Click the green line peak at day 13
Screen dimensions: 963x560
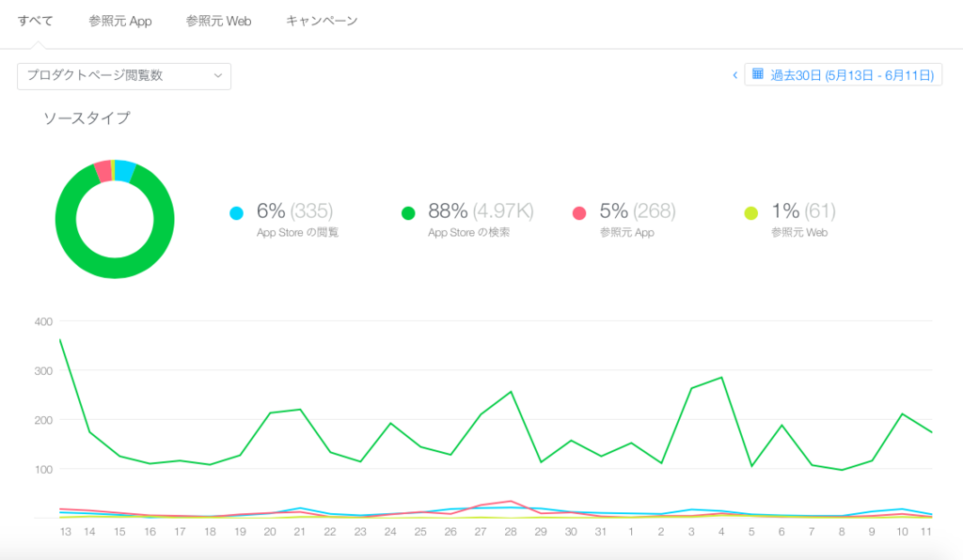point(59,339)
